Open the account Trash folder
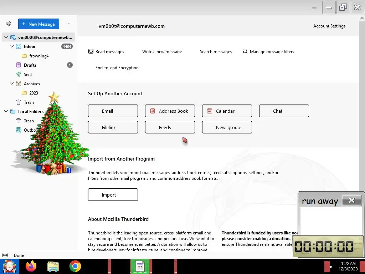Image resolution: width=365 pixels, height=274 pixels. (x=29, y=102)
